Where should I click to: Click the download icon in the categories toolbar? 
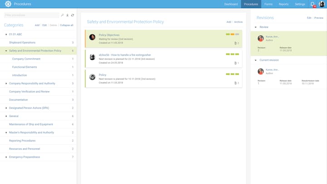67,15
